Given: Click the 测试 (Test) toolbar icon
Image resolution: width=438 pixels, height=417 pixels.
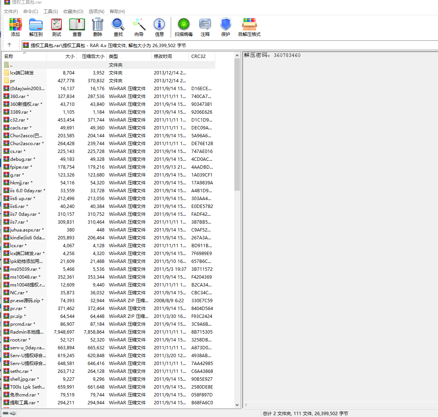Looking at the screenshot, I should [x=57, y=24].
